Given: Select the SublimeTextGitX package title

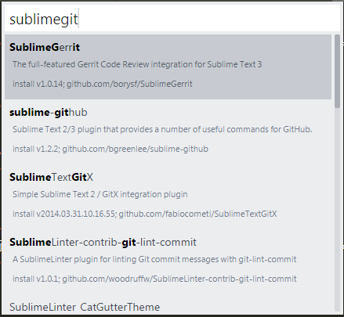Looking at the screenshot, I should 51,178.
